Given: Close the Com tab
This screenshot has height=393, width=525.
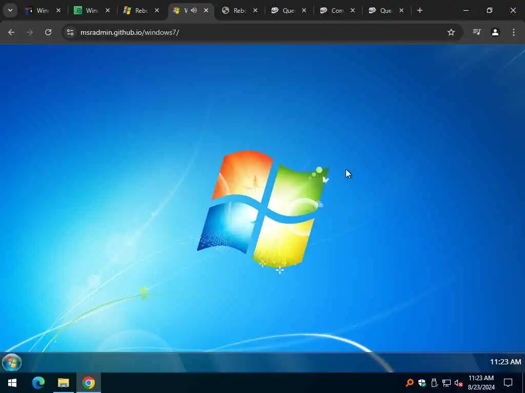Looking at the screenshot, I should (353, 11).
